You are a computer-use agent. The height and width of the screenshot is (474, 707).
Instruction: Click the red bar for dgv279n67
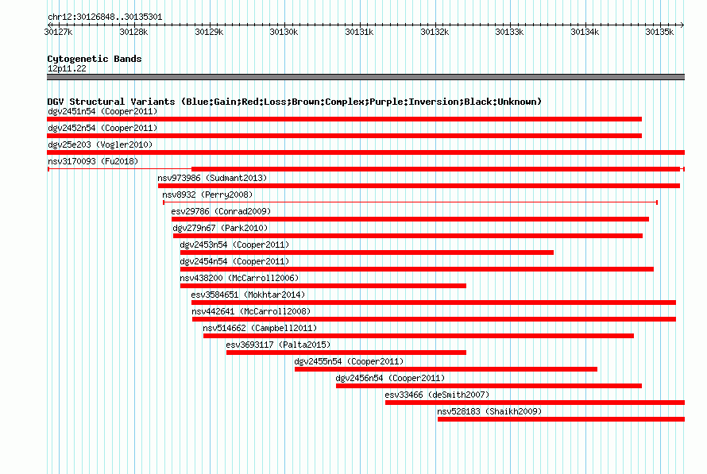click(x=408, y=236)
